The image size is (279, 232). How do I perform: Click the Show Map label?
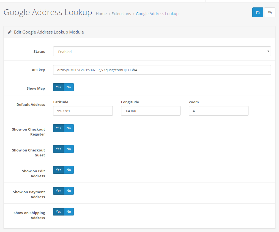coord(36,88)
